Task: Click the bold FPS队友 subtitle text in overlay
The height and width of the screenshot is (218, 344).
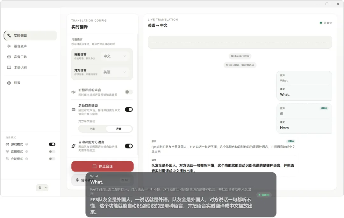Action: (x=171, y=206)
